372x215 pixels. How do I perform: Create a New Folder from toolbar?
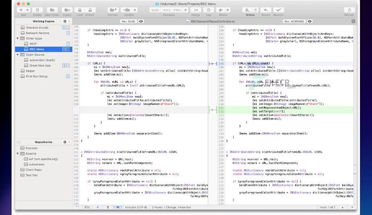(52, 10)
